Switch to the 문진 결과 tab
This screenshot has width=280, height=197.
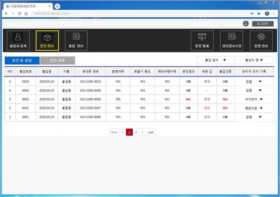click(x=58, y=60)
